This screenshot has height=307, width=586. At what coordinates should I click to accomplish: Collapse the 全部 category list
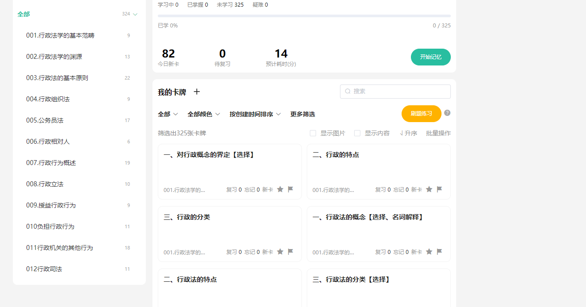click(135, 14)
